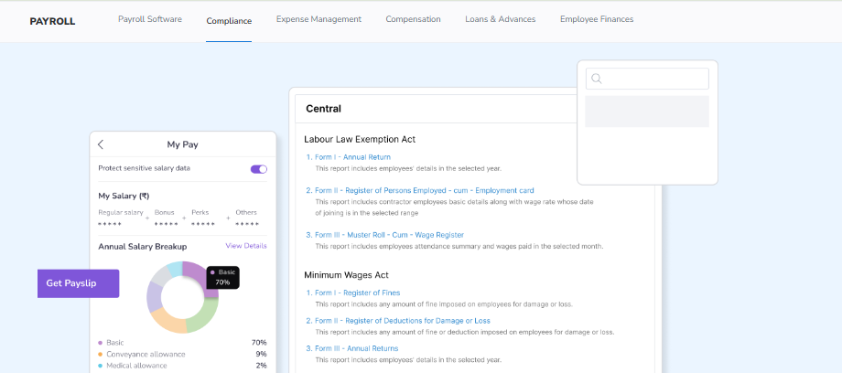
Task: Click the My Salary (₹) heading
Action: click(124, 197)
